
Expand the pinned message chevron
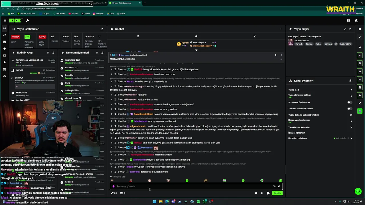tap(281, 60)
